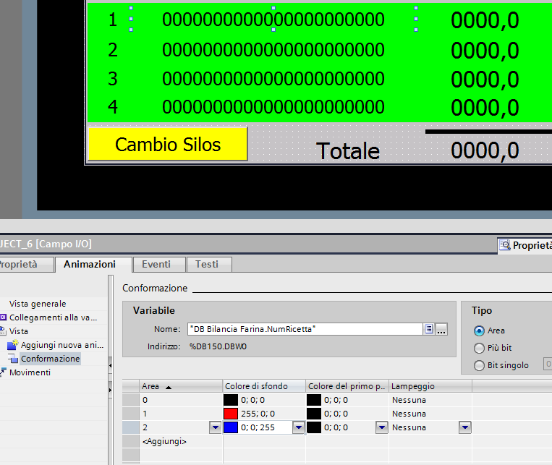
Task: Select the I/O field in row 1 of screen
Action: point(273,19)
